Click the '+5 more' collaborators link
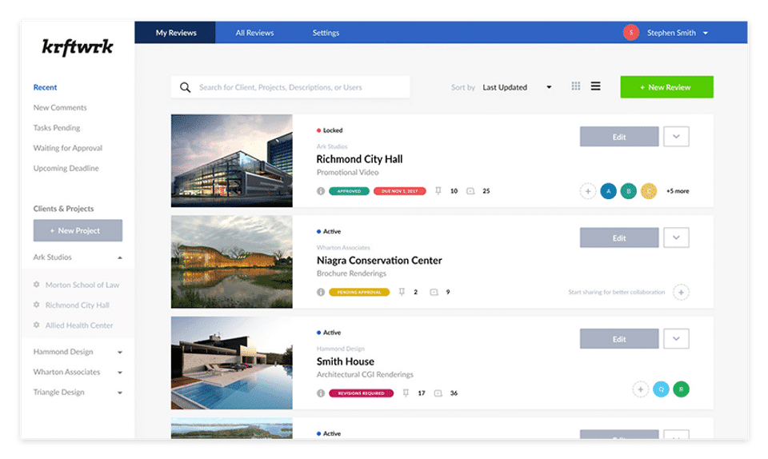The width and height of the screenshot is (768, 459). 678,191
